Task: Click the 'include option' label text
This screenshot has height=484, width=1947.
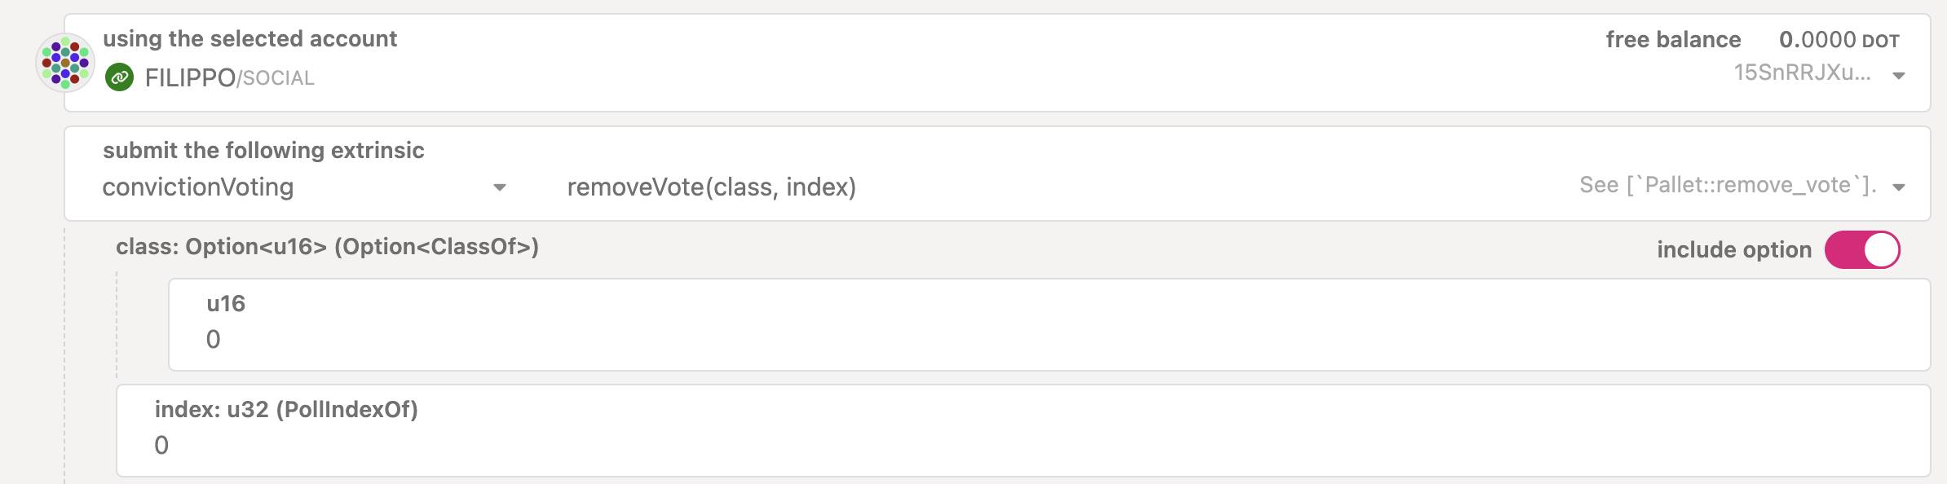Action: coord(1733,249)
